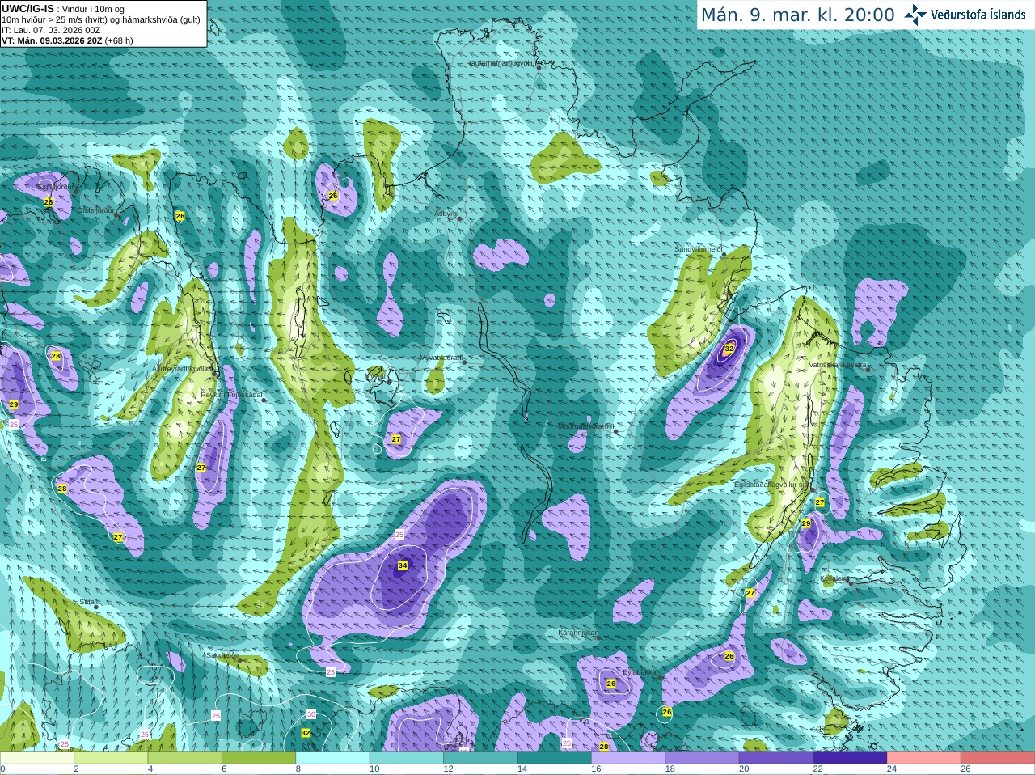The image size is (1035, 775).
Task: Click the Reykir í Fnjóskadal station label
Action: (231, 395)
